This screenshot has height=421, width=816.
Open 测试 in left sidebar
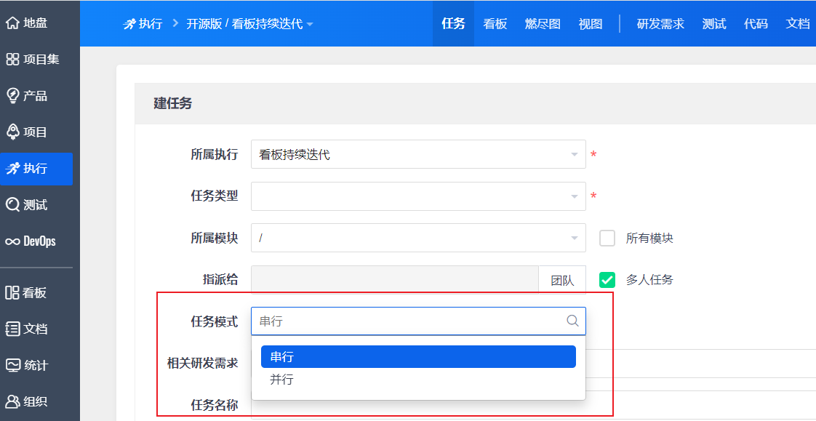[27, 206]
